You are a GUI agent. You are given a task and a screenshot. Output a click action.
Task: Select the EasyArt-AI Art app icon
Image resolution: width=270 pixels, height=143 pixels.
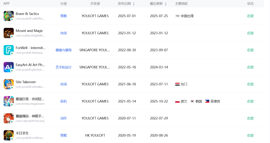pos(8,67)
